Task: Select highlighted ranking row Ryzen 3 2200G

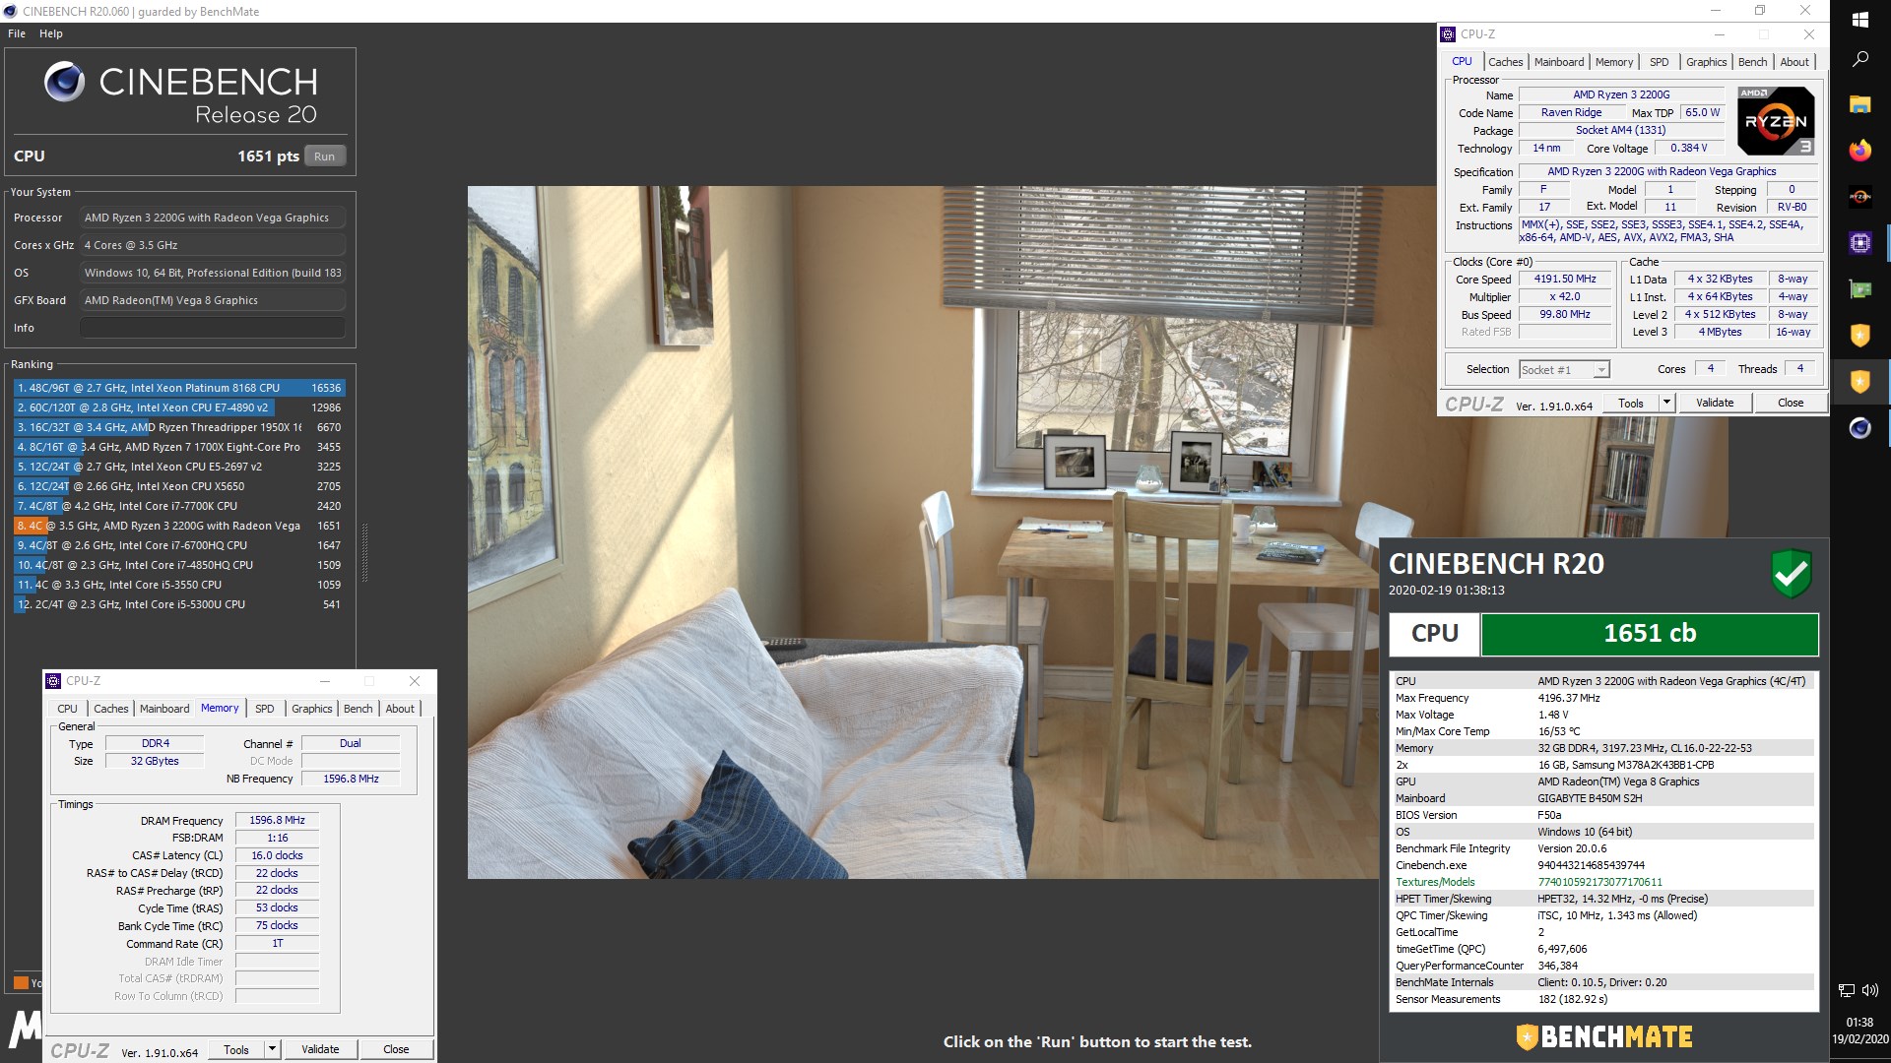Action: click(178, 526)
